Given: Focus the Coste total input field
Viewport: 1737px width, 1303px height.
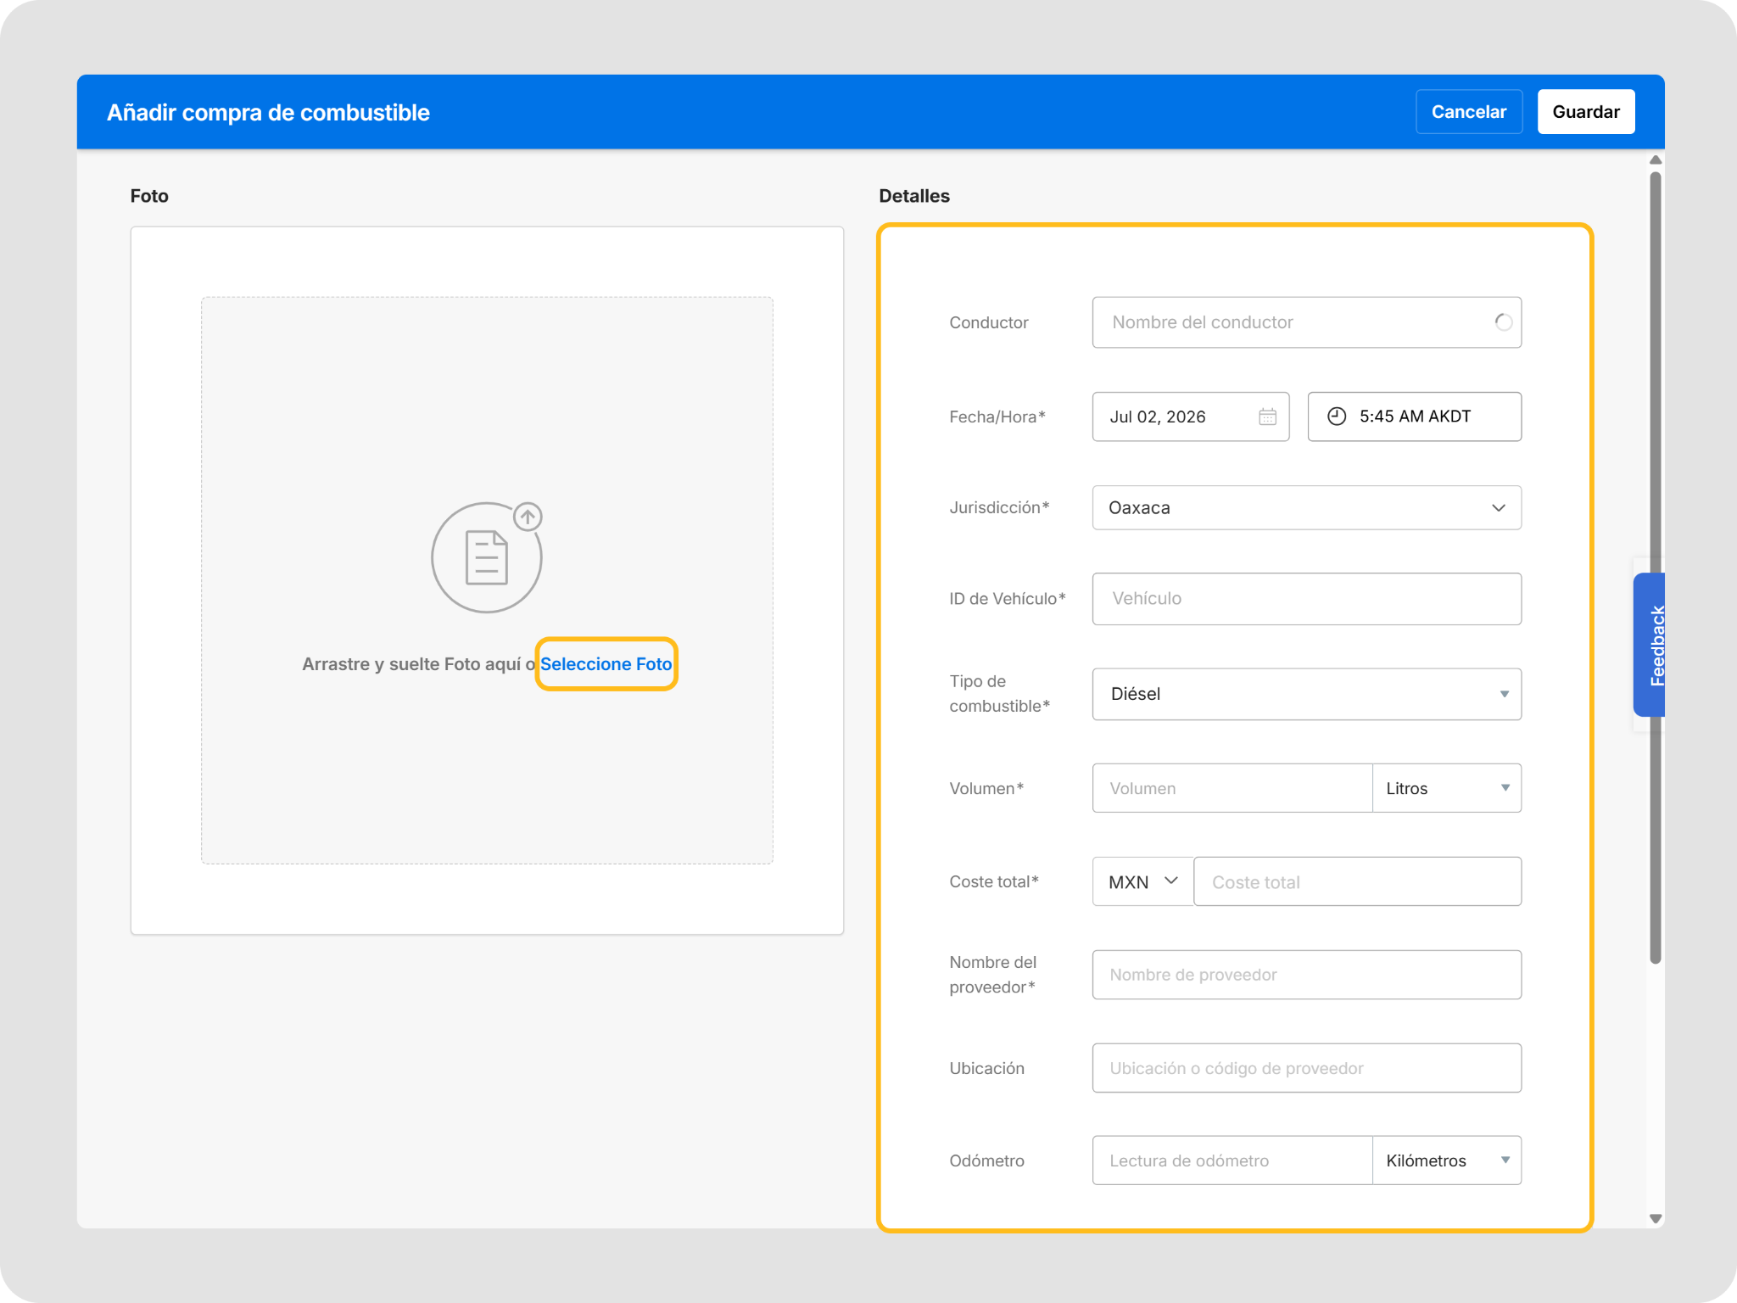Looking at the screenshot, I should click(1358, 881).
